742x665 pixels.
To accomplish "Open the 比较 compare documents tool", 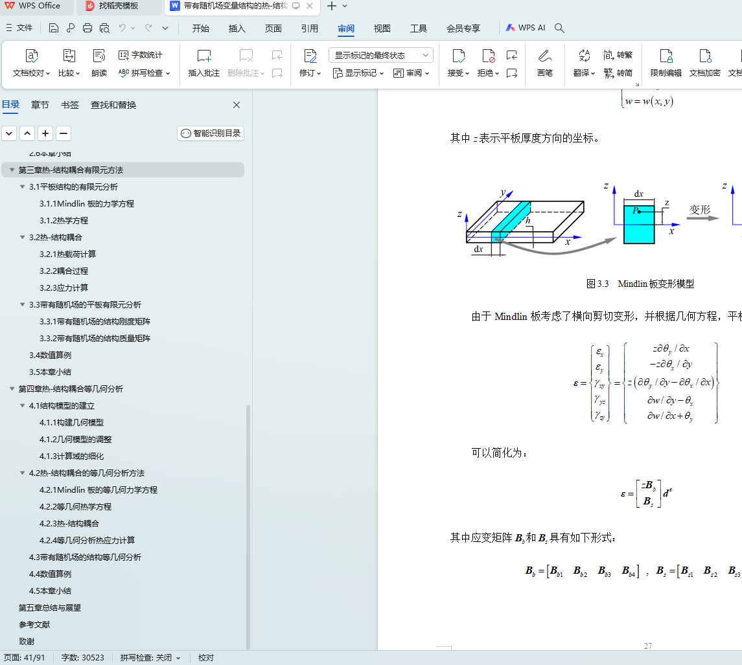I will pyautogui.click(x=69, y=63).
